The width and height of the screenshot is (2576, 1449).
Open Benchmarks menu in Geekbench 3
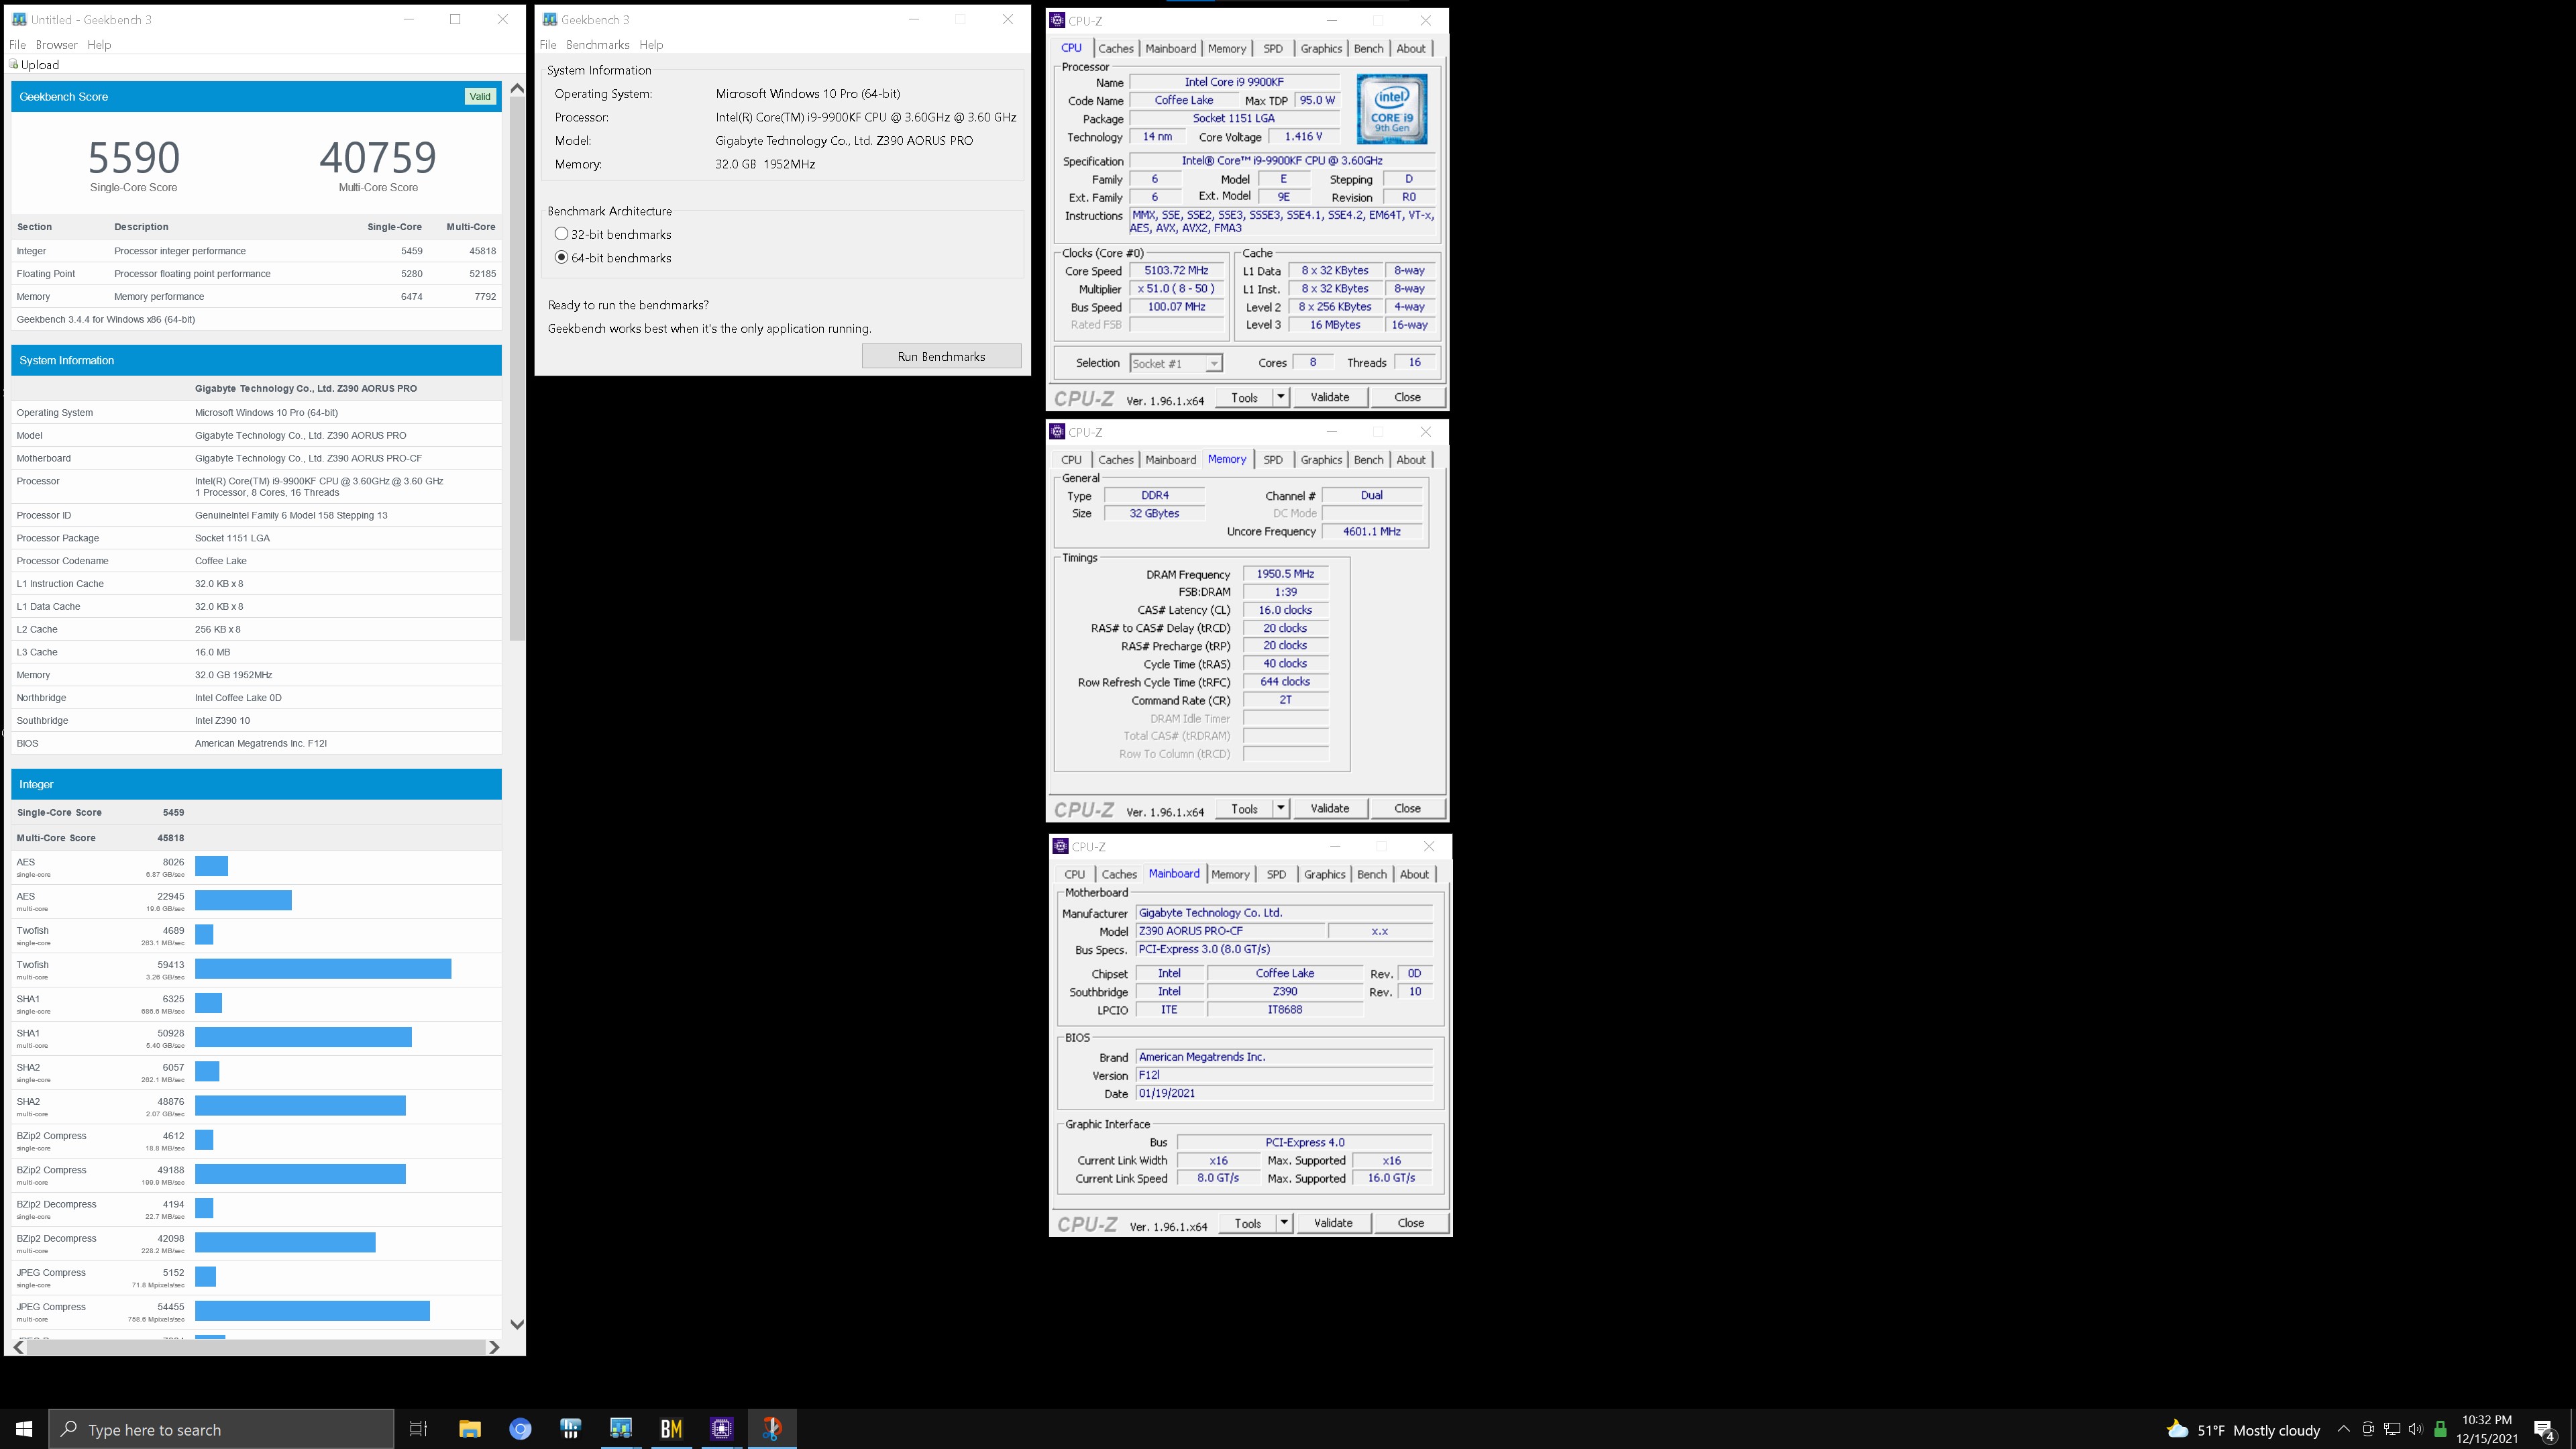click(597, 45)
